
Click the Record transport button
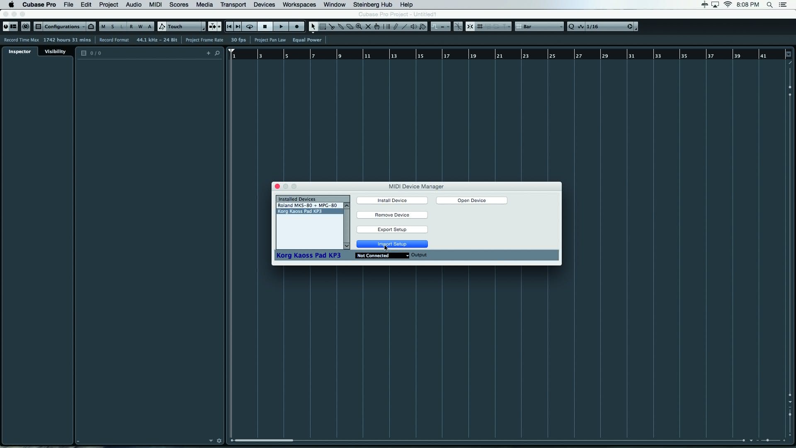point(297,27)
